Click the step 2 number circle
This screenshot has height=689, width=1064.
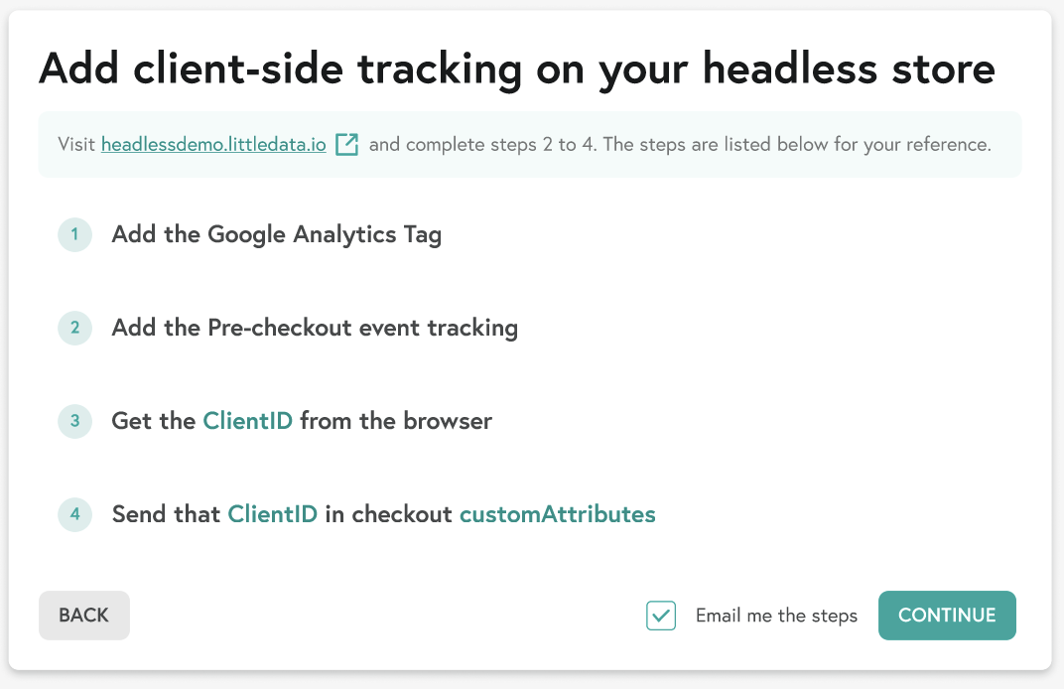pos(74,328)
